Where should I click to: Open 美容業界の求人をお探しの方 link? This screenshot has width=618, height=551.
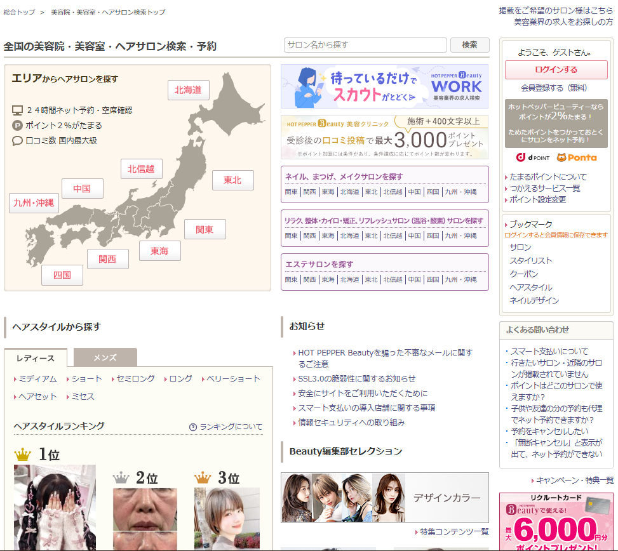pyautogui.click(x=563, y=22)
